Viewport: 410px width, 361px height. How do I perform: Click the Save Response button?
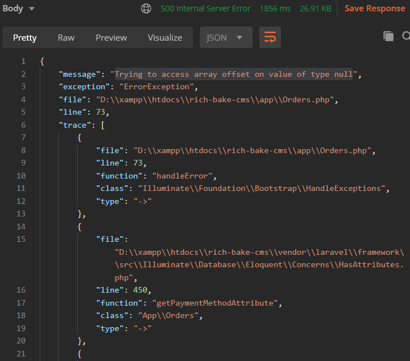pyautogui.click(x=375, y=8)
